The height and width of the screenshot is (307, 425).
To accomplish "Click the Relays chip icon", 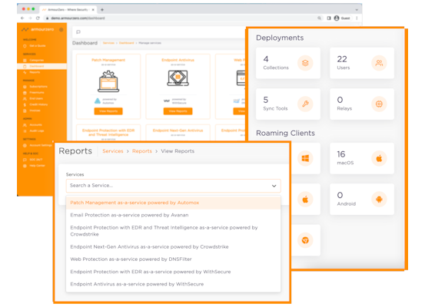I will pyautogui.click(x=379, y=104).
